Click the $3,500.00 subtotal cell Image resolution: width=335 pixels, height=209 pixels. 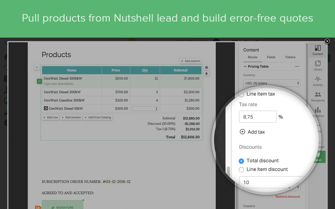192,92
